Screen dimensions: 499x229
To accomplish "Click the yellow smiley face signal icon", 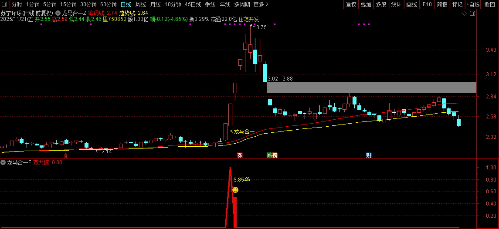I will (235, 190).
